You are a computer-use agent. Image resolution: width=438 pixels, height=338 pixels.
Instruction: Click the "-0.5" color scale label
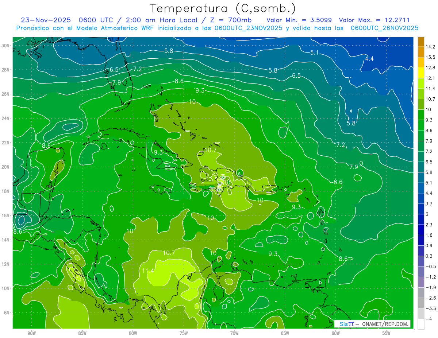tap(431, 266)
